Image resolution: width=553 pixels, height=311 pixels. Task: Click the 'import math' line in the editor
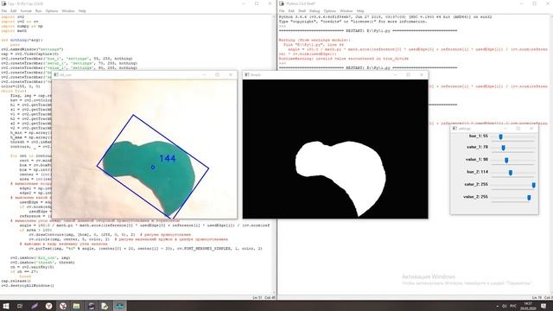tap(14, 31)
